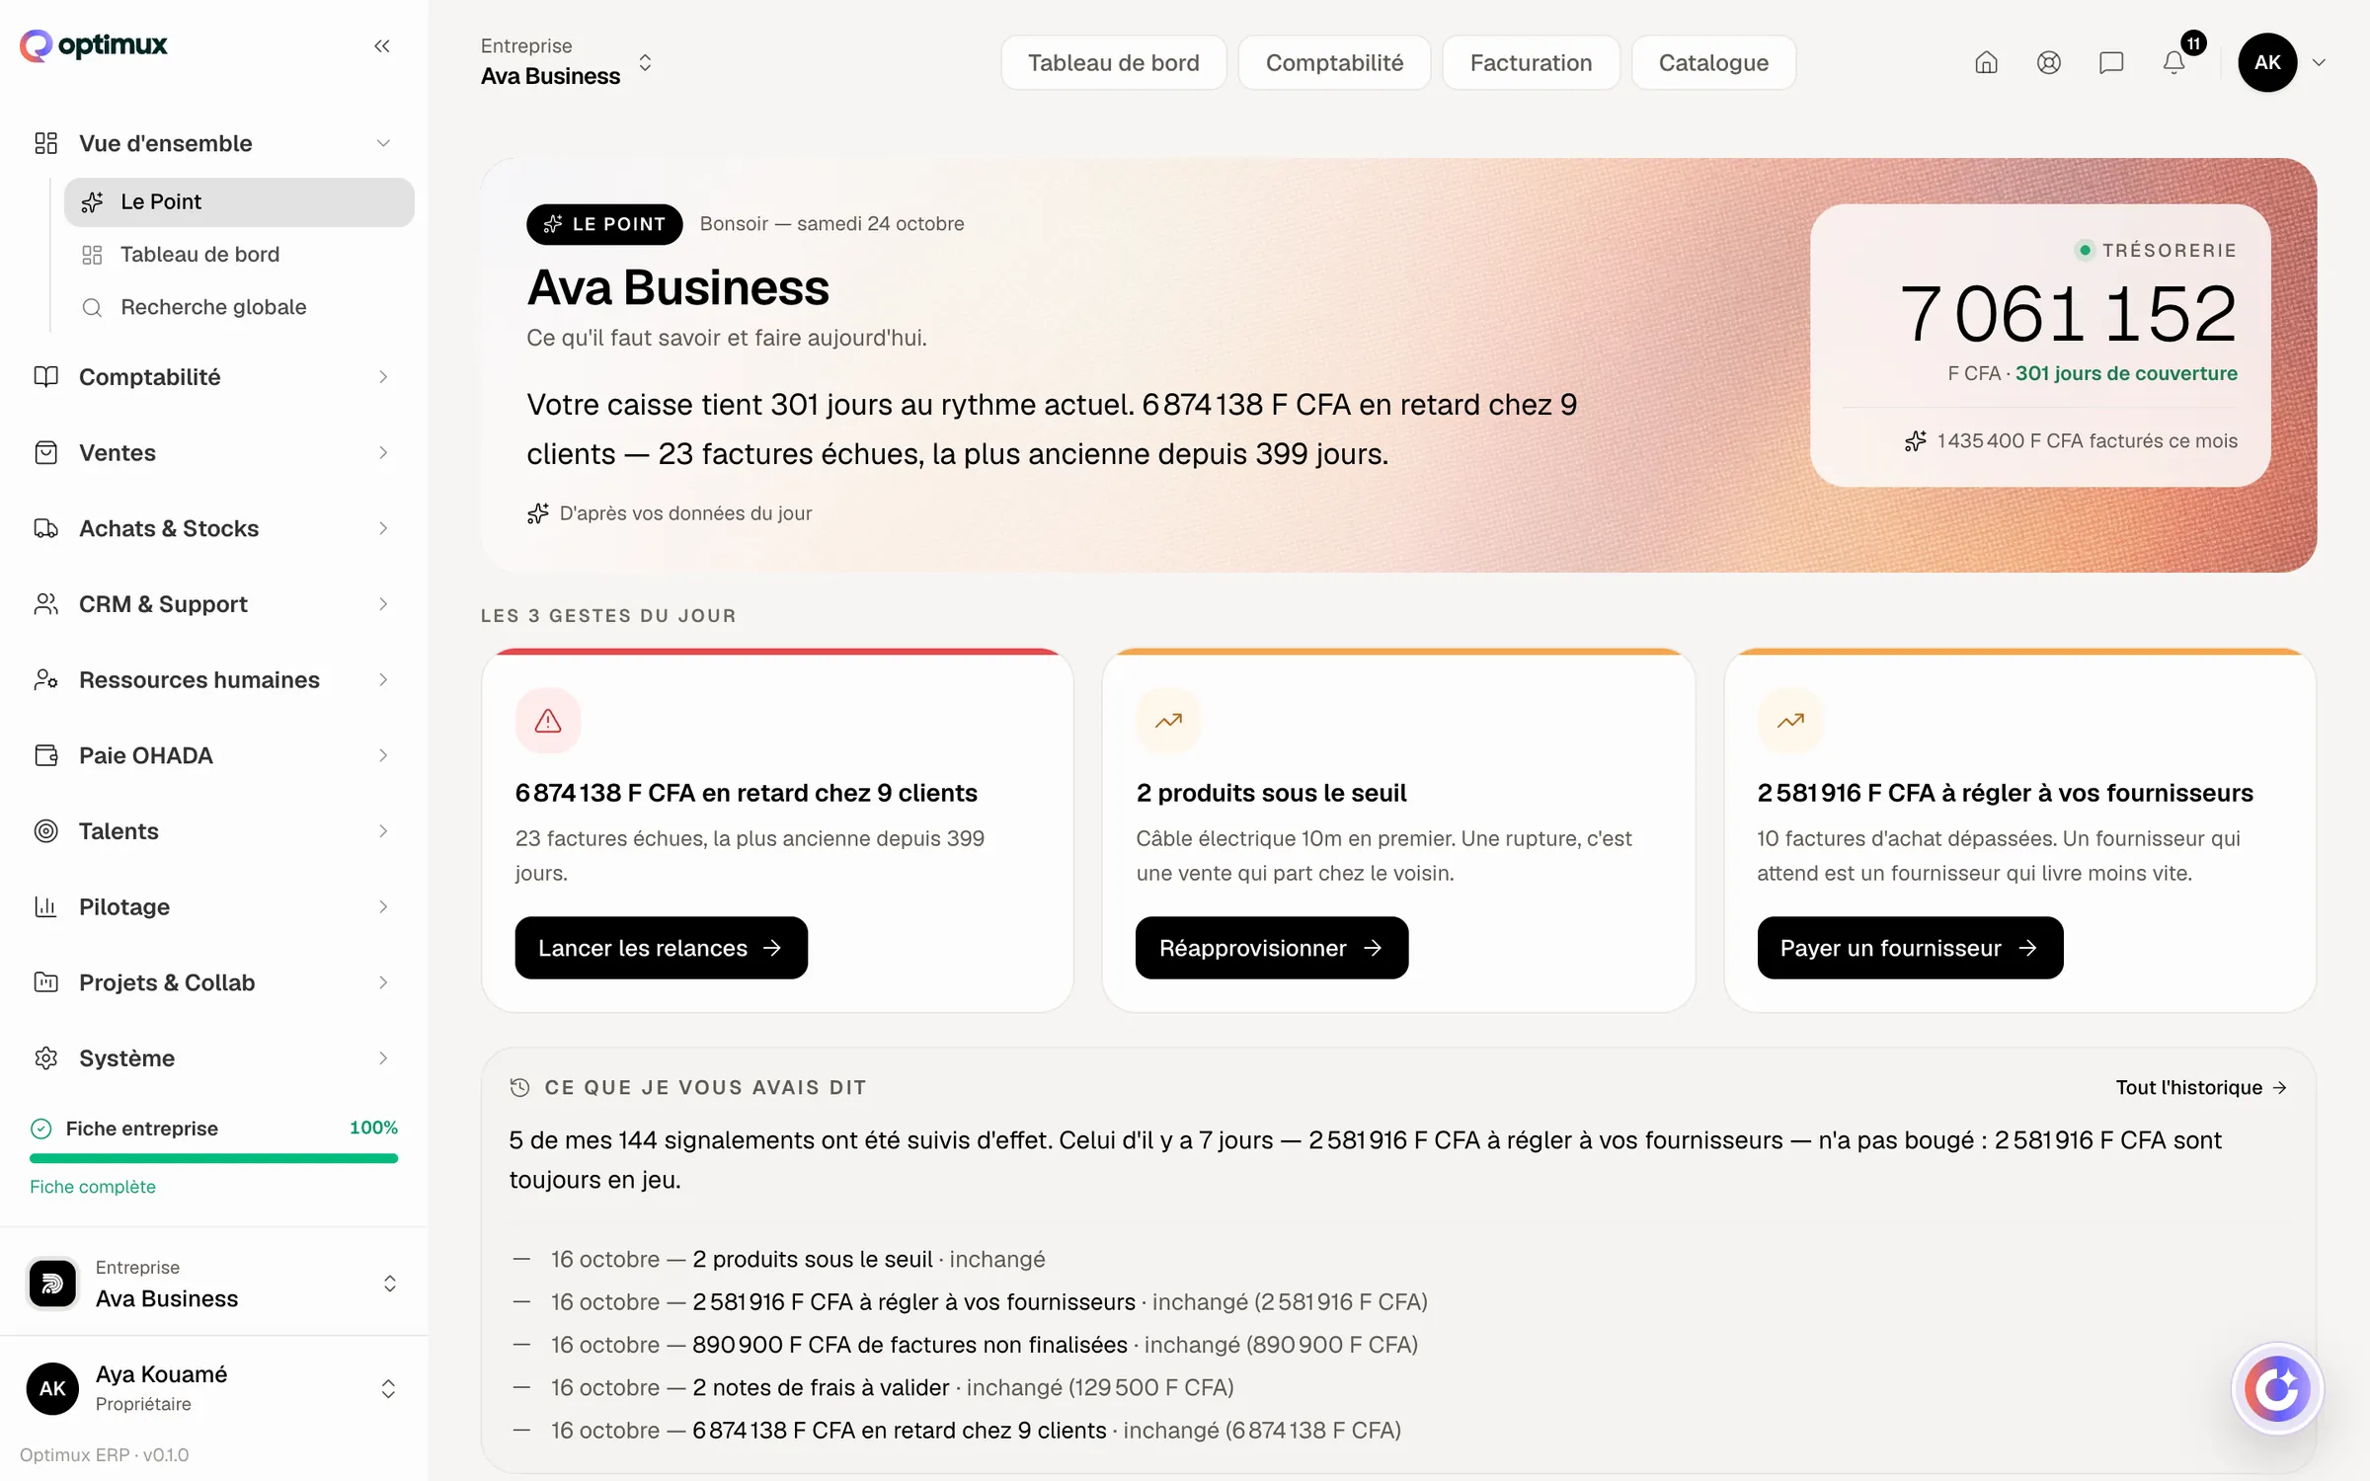
Task: Click the CRM & Support people icon
Action: click(45, 604)
